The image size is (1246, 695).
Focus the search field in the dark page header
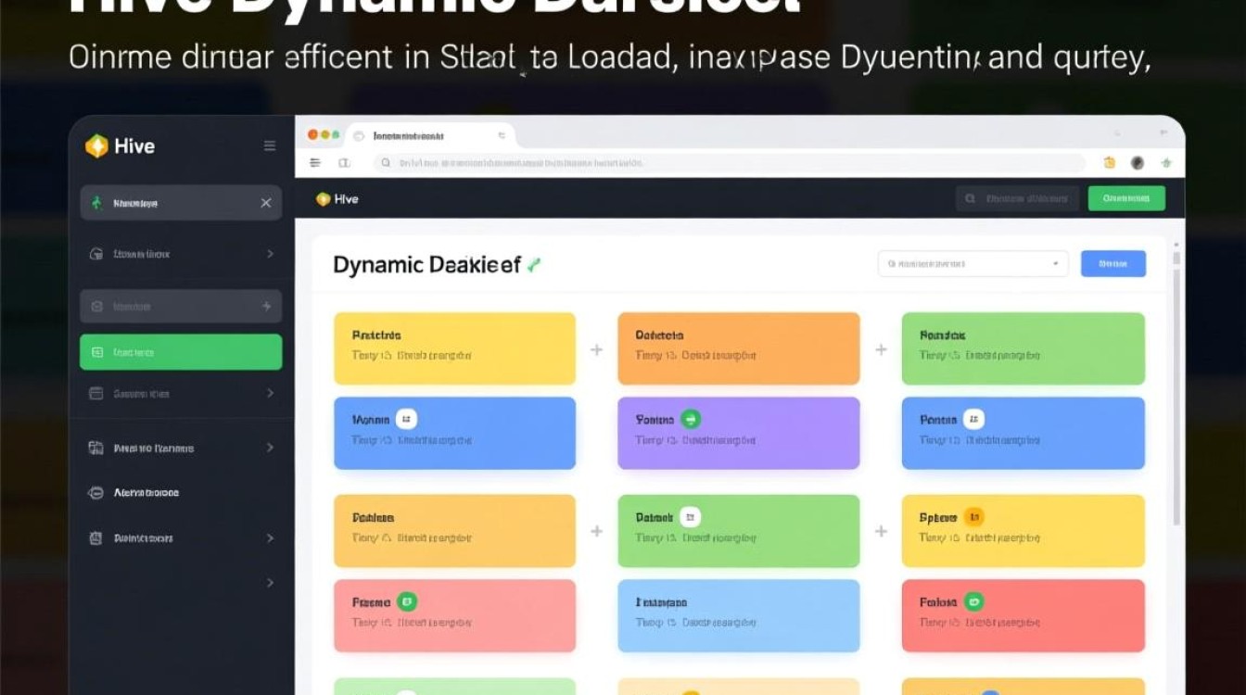tap(1017, 198)
